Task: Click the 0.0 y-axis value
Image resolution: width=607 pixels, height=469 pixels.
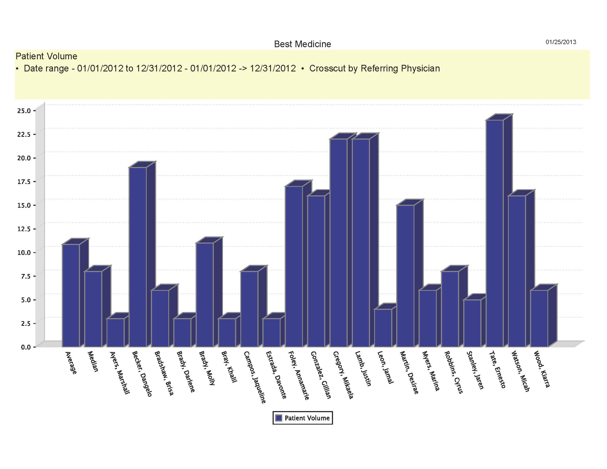Action: [x=26, y=347]
